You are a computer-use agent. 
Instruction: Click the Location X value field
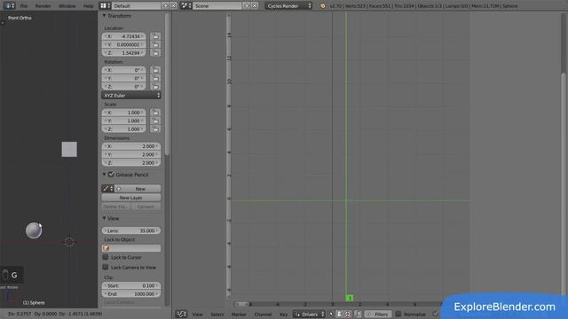pos(124,36)
